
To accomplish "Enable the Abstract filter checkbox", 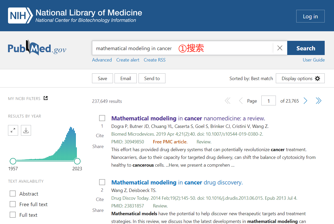I will point(13,194).
